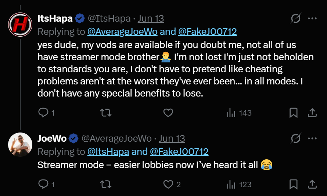Open Grok icon on JoeWo's tweet
This screenshot has width=327, height=196.
[x=295, y=138]
